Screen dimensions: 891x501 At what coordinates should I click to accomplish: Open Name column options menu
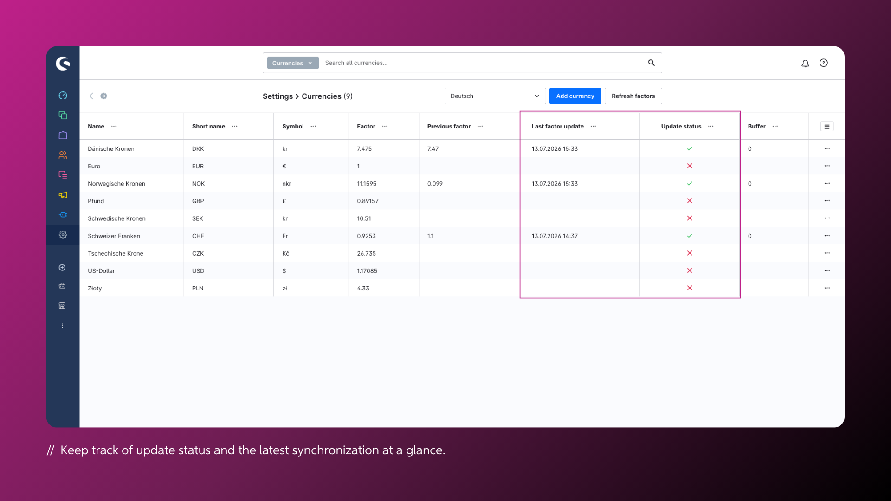coord(114,126)
